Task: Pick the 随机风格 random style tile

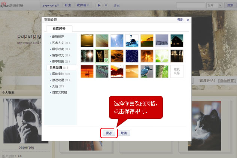Action: tap(177, 71)
